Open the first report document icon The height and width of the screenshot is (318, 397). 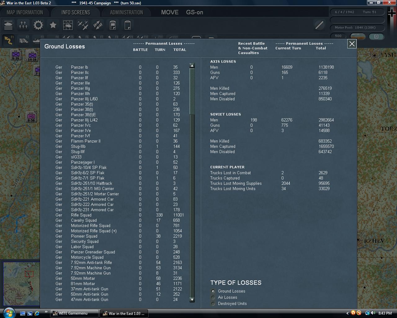tap(113, 25)
